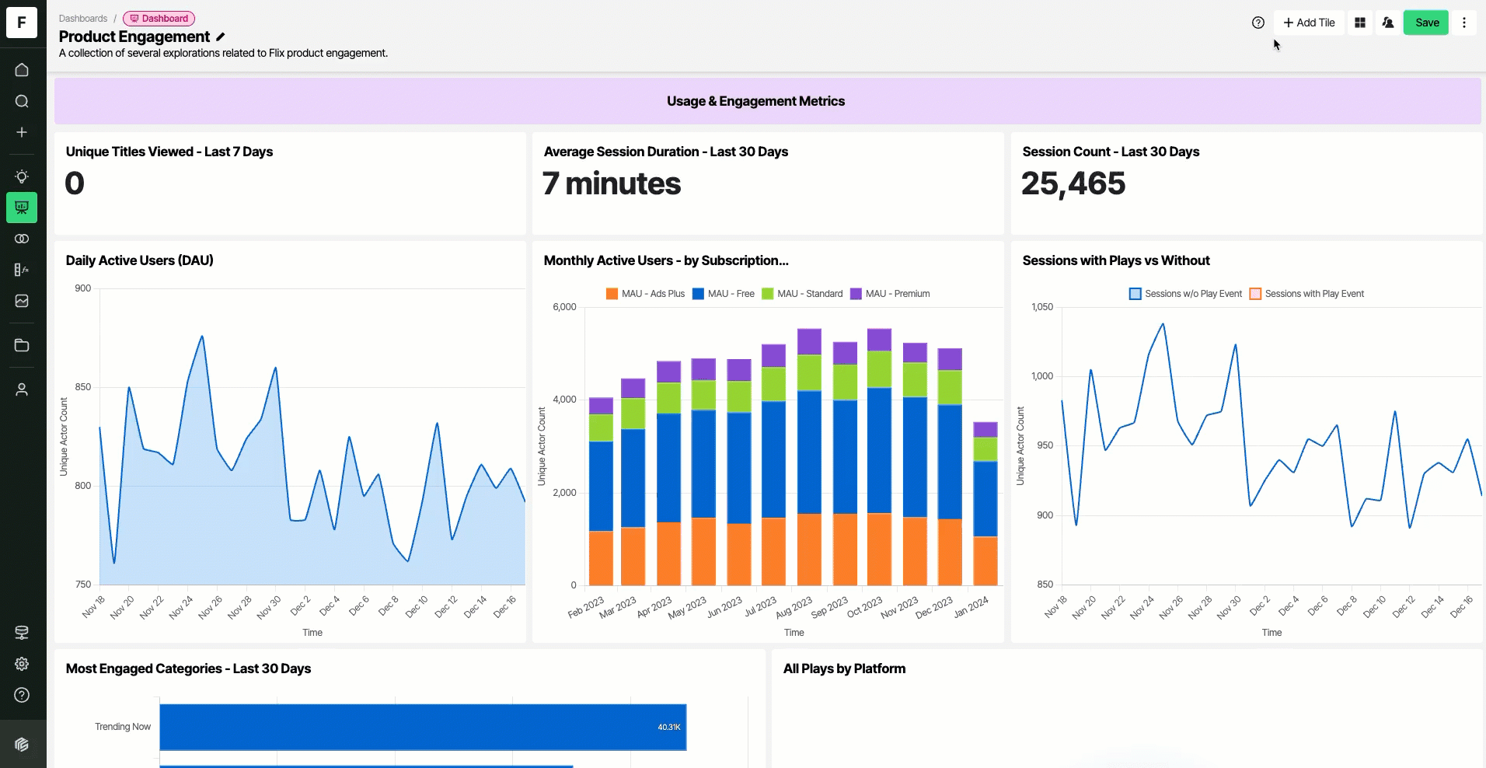
Task: Toggle MAU - Standard legend swatch
Action: [x=768, y=294]
